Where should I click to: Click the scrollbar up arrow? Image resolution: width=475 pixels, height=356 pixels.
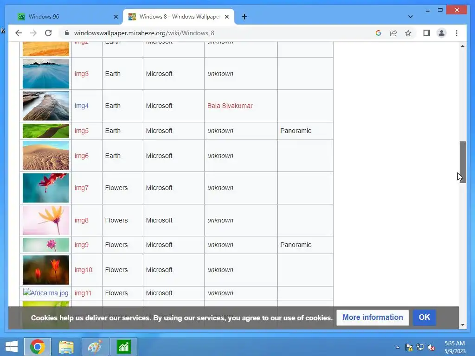point(462,46)
